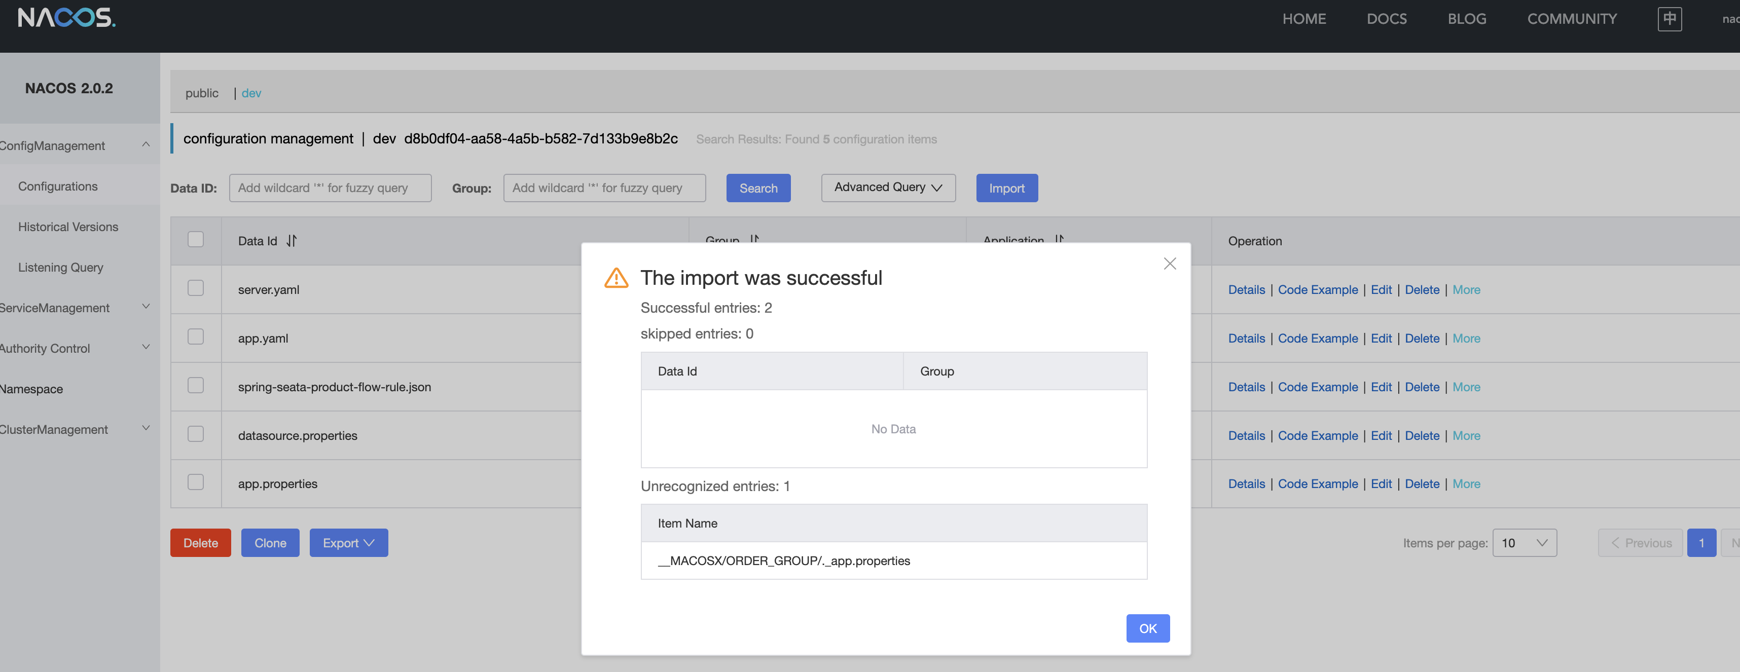Edit the datasource.properties configuration
The image size is (1740, 672).
[1382, 436]
